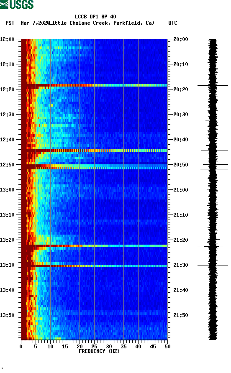Click the broadband event streak near 12:51 PST

tap(94, 168)
